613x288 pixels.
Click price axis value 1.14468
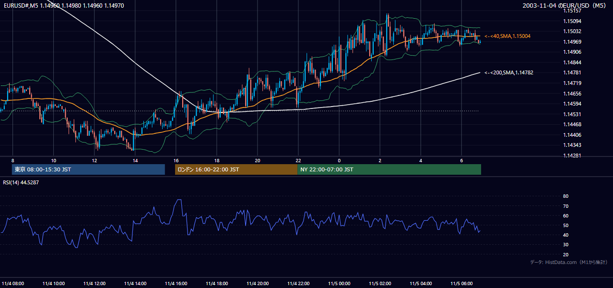pyautogui.click(x=572, y=124)
